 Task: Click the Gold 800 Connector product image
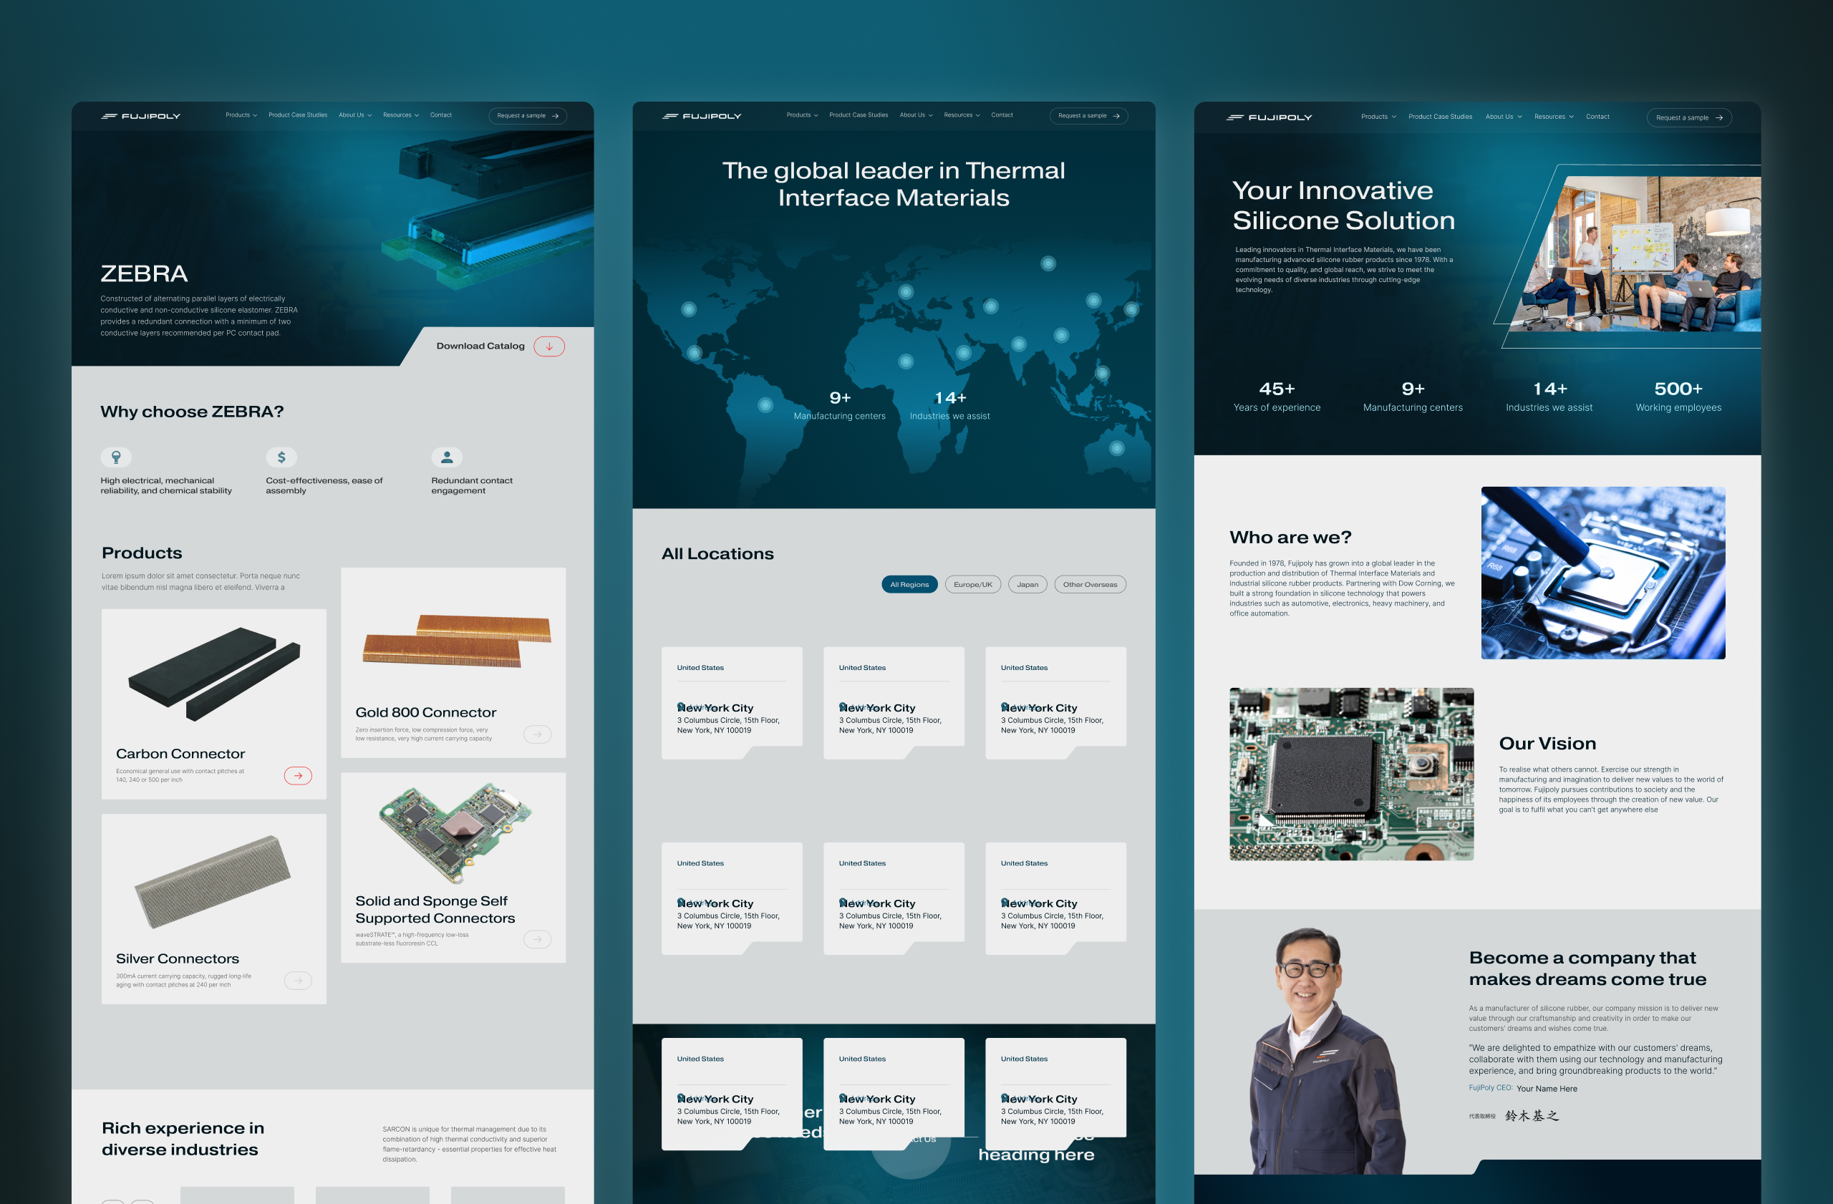pos(457,641)
